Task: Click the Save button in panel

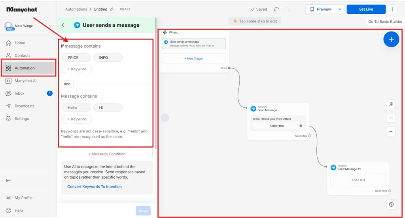Action: (x=143, y=211)
